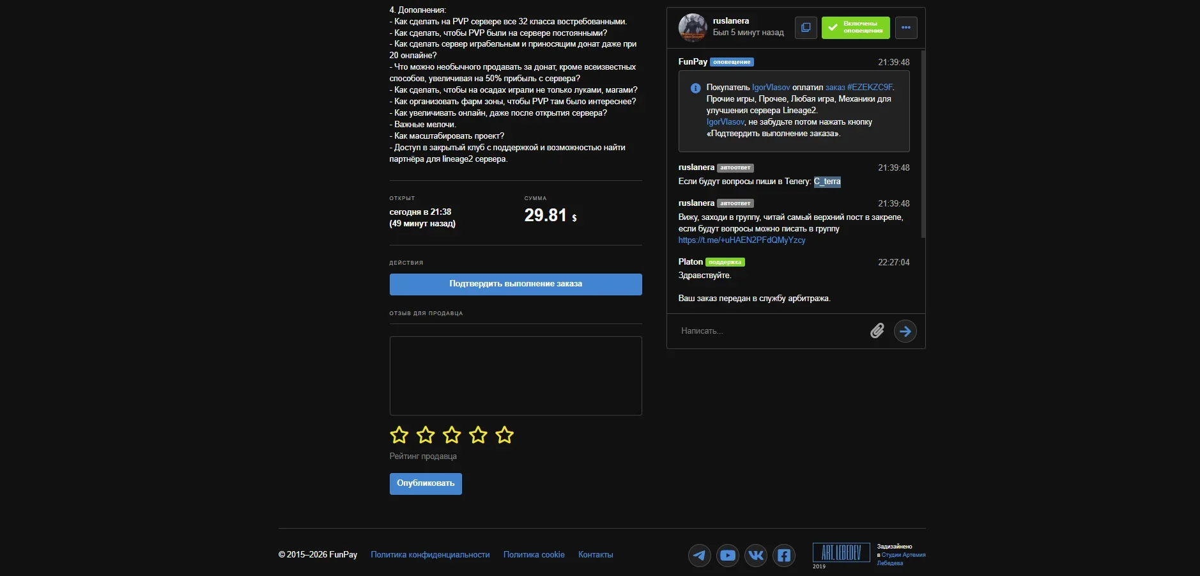Viewport: 1200px width, 576px height.
Task: Open the order #EZEKZC9F link
Action: click(x=859, y=88)
